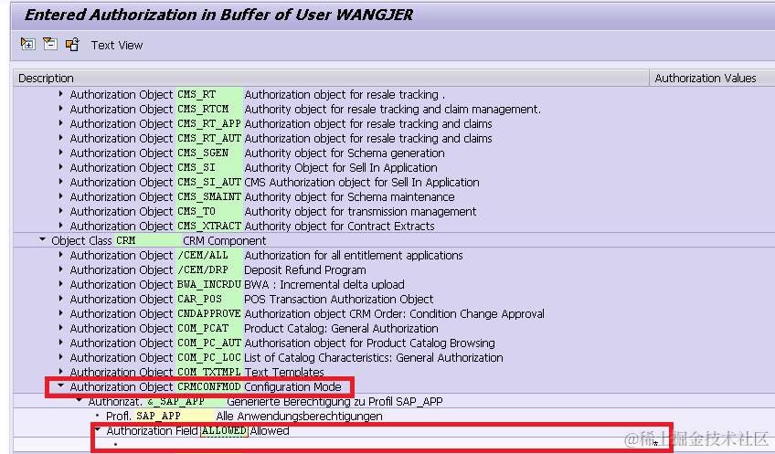Expand the CMS_RT_AUT authorization object node
This screenshot has height=454, width=775.
point(61,138)
